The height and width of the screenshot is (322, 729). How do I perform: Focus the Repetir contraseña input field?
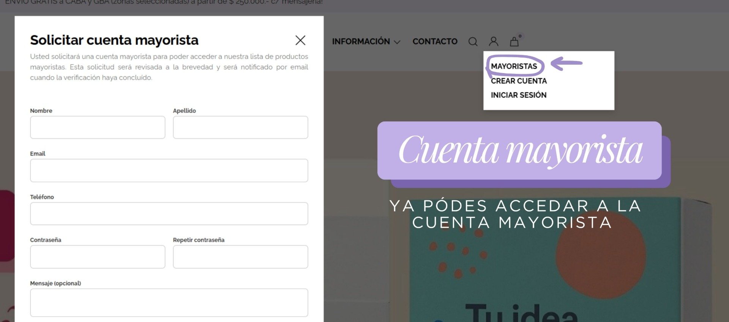(240, 257)
